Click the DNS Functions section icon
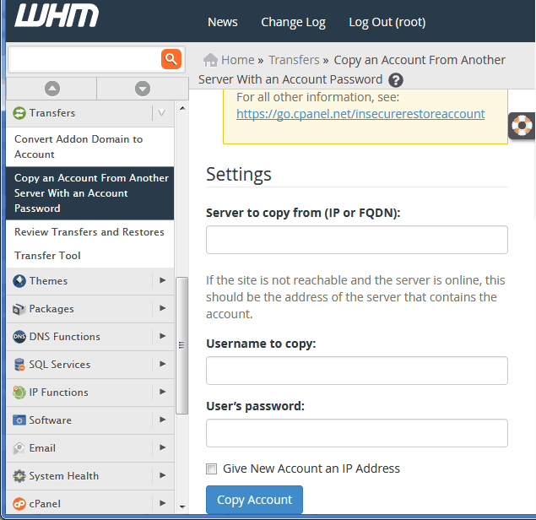The width and height of the screenshot is (536, 520). (19, 337)
